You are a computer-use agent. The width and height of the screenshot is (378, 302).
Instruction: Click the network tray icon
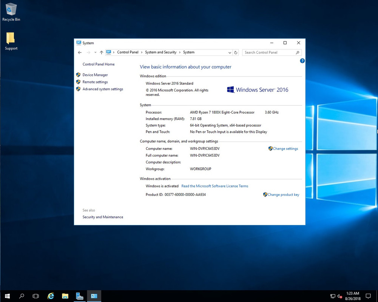coord(333,296)
